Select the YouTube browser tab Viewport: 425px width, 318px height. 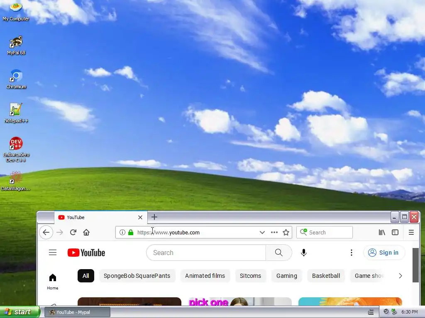pyautogui.click(x=100, y=217)
